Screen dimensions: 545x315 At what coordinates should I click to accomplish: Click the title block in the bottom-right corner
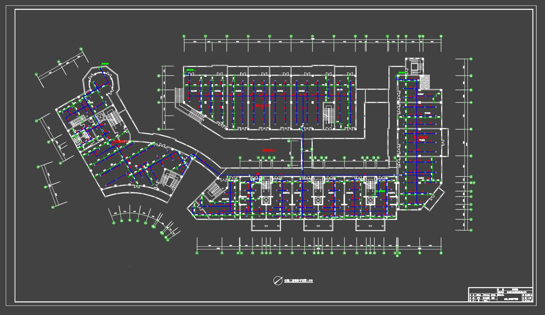tap(500, 294)
